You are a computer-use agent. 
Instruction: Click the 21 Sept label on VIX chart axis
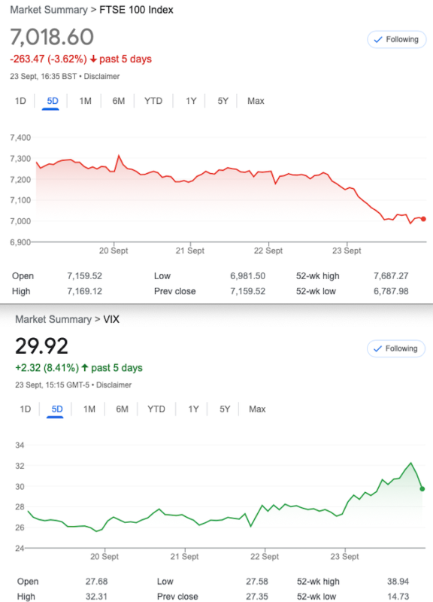(x=184, y=557)
